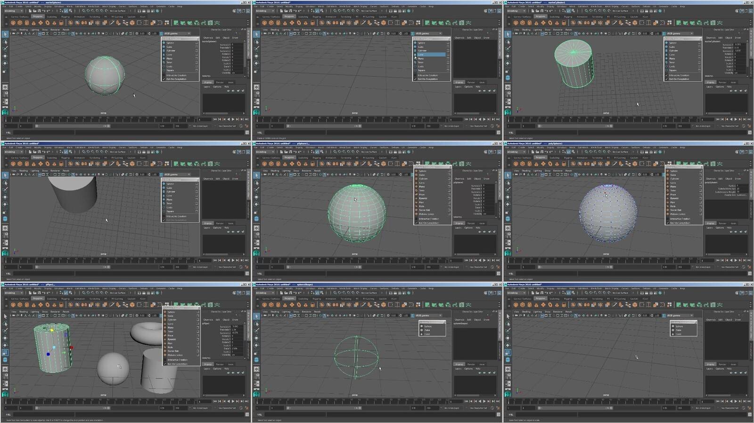
Task: Click Polygon Cone shelf icon in nurbsCylinder1 window
Action: [536, 23]
